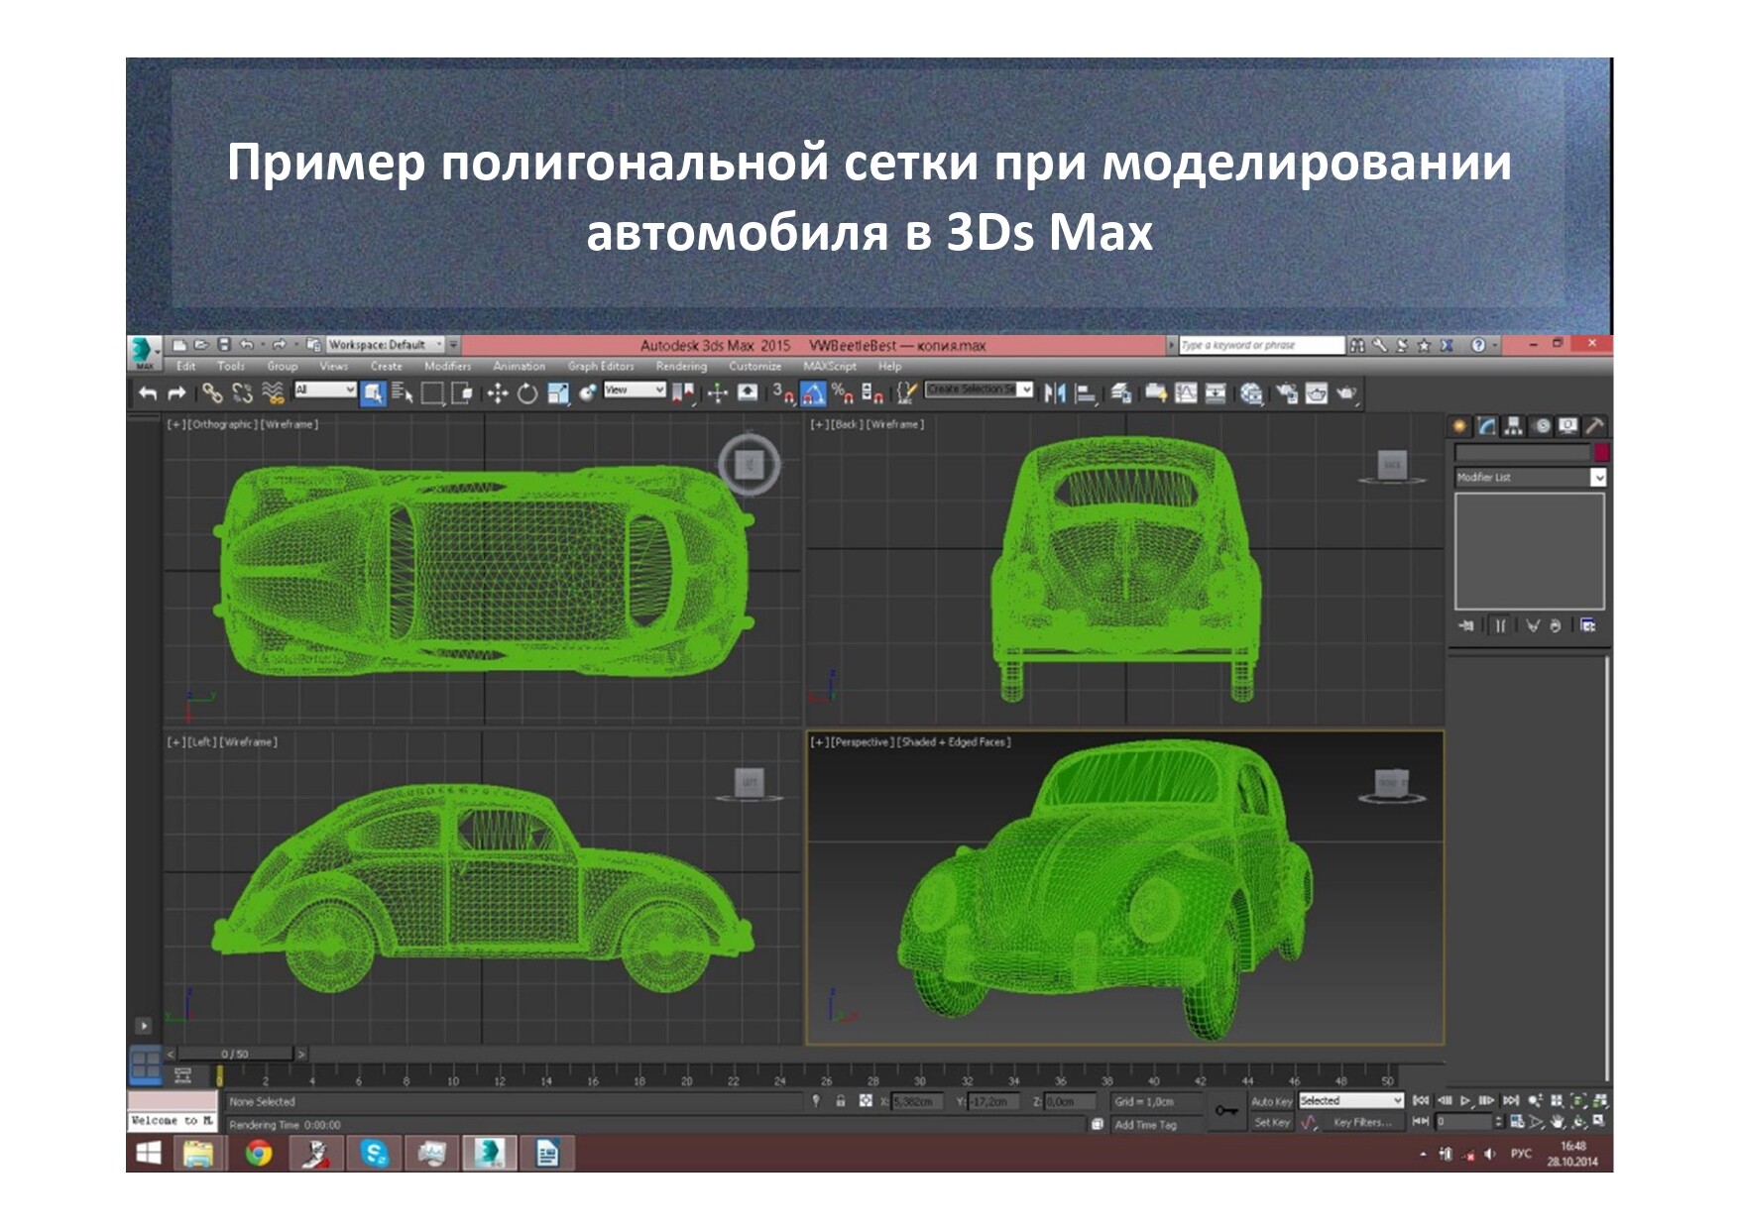Image resolution: width=1740 pixels, height=1230 pixels.
Task: Open Edit Named Selection Sets
Action: pos(906,393)
